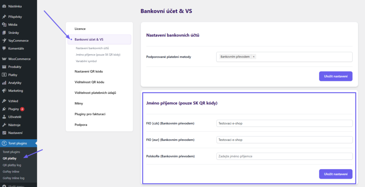Edit the FIO [czk] recipient name field
The width and height of the screenshot is (365, 187).
284,123
